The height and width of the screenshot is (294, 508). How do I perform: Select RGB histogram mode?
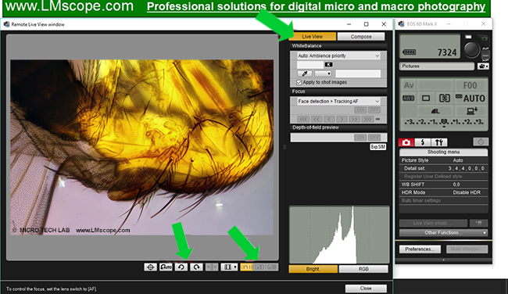click(363, 269)
